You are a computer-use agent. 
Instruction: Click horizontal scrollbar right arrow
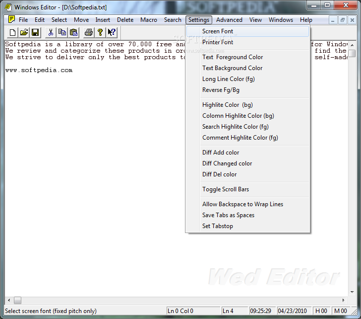[344, 300]
